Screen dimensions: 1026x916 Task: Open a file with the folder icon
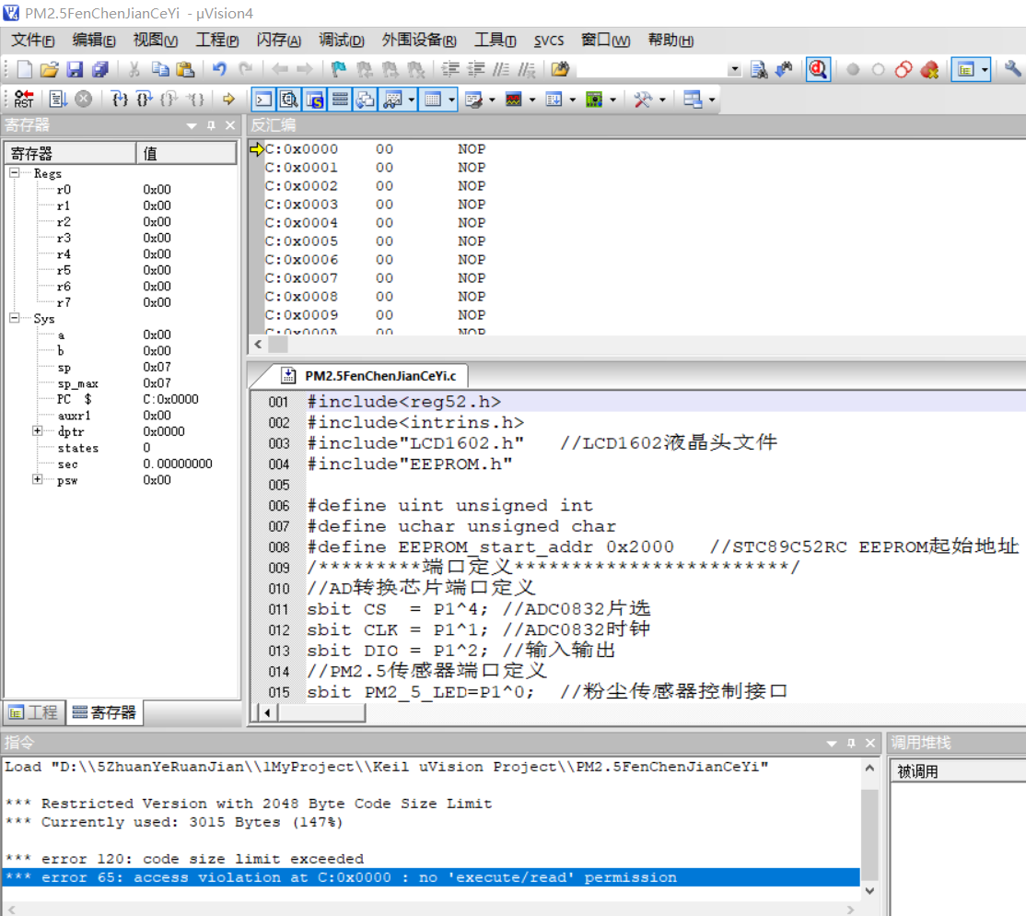click(x=49, y=69)
